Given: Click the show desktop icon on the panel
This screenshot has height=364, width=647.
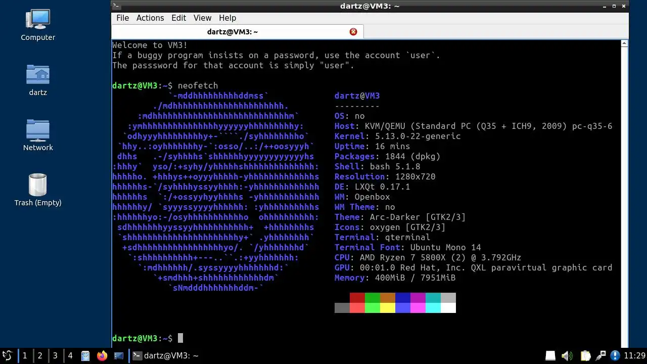Looking at the screenshot, I should [x=119, y=356].
